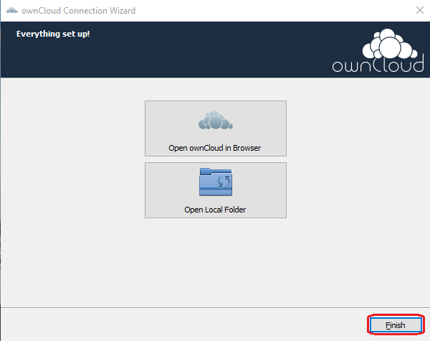Screen dimensions: 430x341
Task: Click Finish to close the wizard
Action: click(396, 325)
